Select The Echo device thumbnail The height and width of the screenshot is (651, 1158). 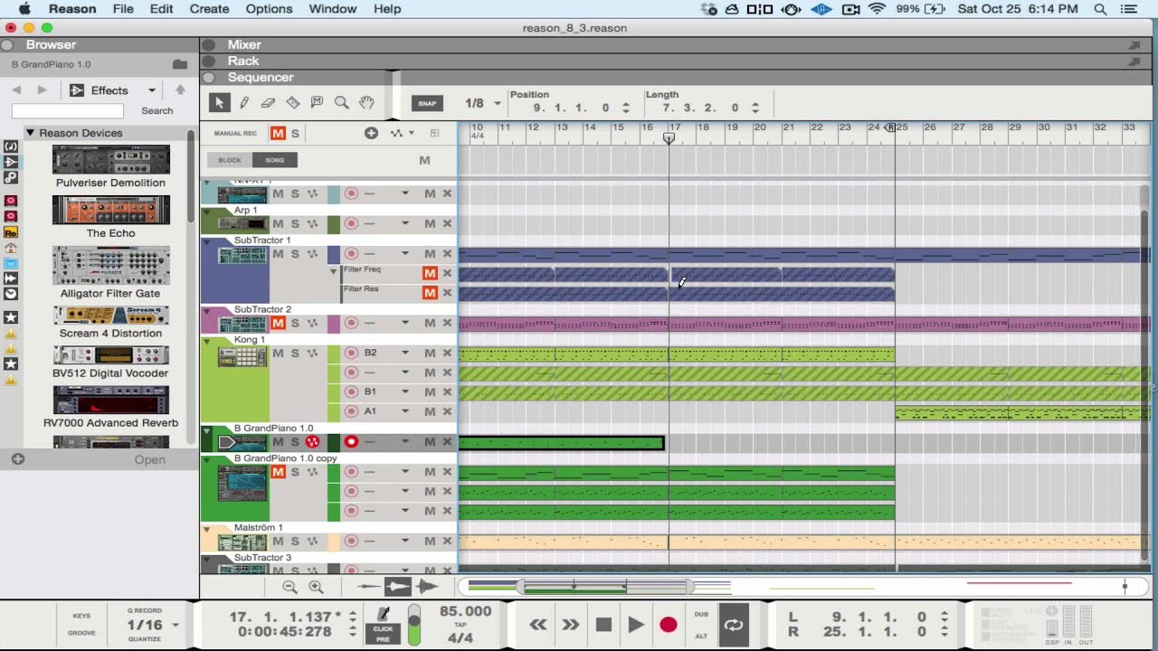tap(110, 211)
